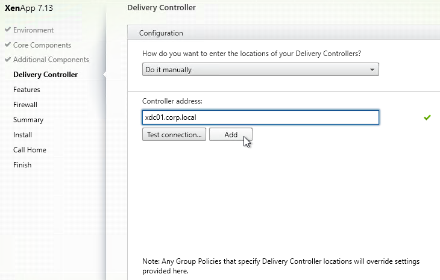This screenshot has height=280, width=440.
Task: Select the Install step in sidebar
Action: (x=22, y=135)
